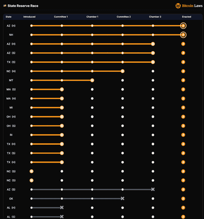This screenshot has height=219, width=204.
Task: Click the State column header
Action: 8,17
